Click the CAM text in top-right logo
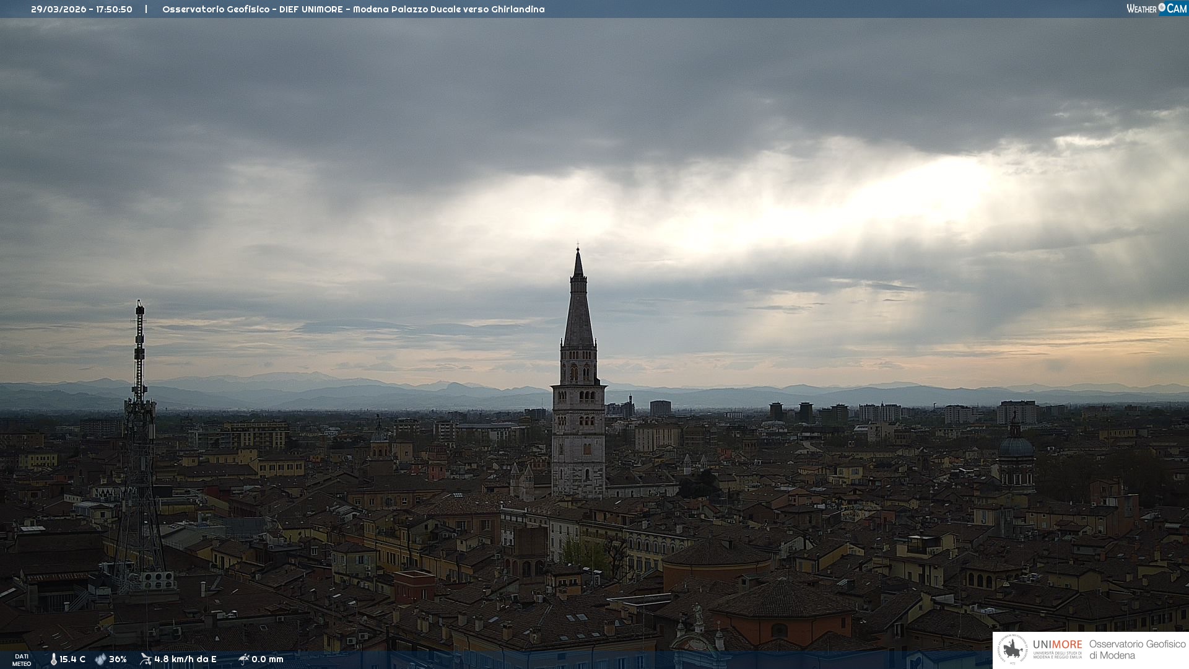The width and height of the screenshot is (1189, 669). [x=1177, y=9]
